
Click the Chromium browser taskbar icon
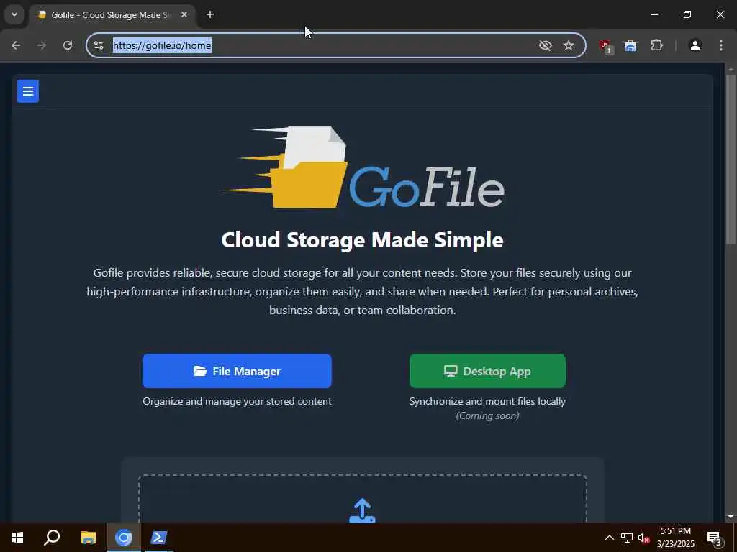click(x=124, y=538)
